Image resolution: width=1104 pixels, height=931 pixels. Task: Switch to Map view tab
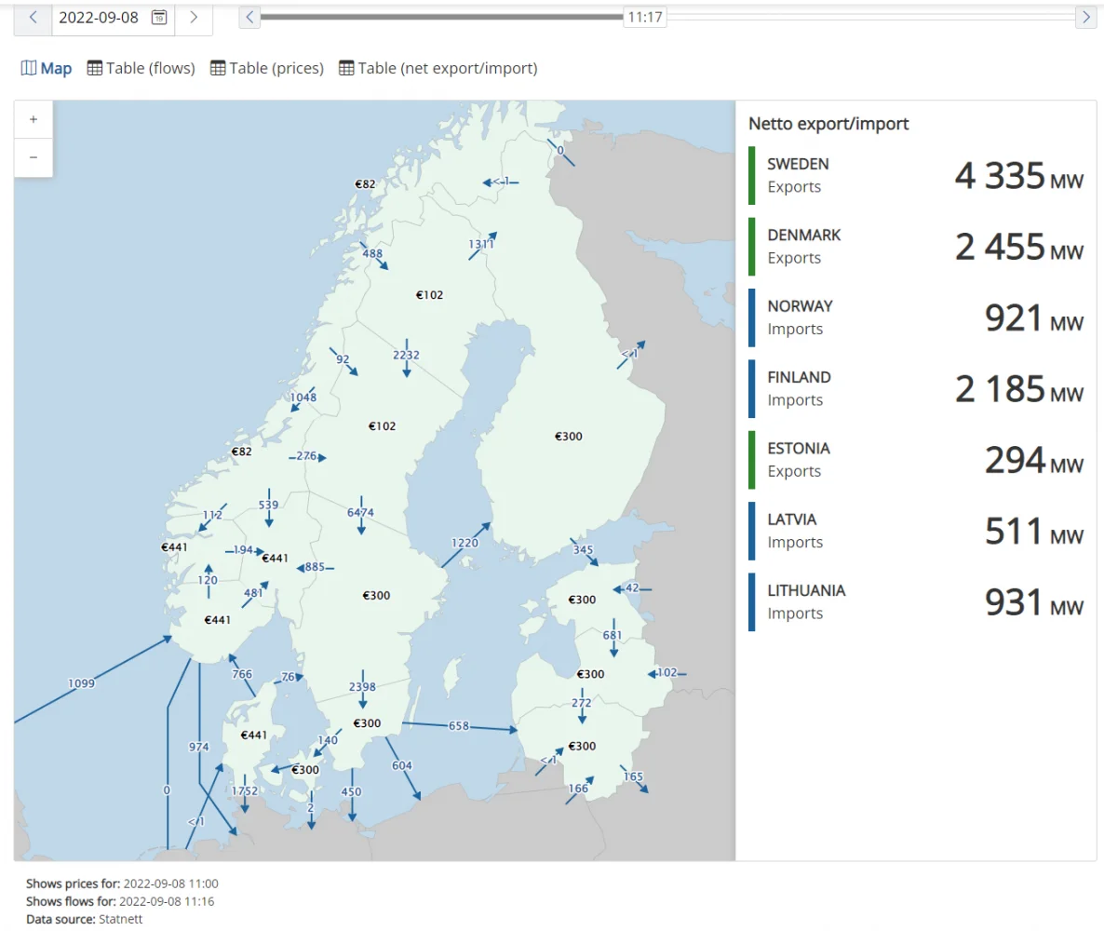click(47, 68)
